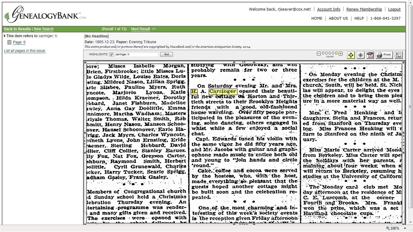Select the crosshair re-center tool
The width and height of the screenshot is (413, 232).
tap(360, 55)
